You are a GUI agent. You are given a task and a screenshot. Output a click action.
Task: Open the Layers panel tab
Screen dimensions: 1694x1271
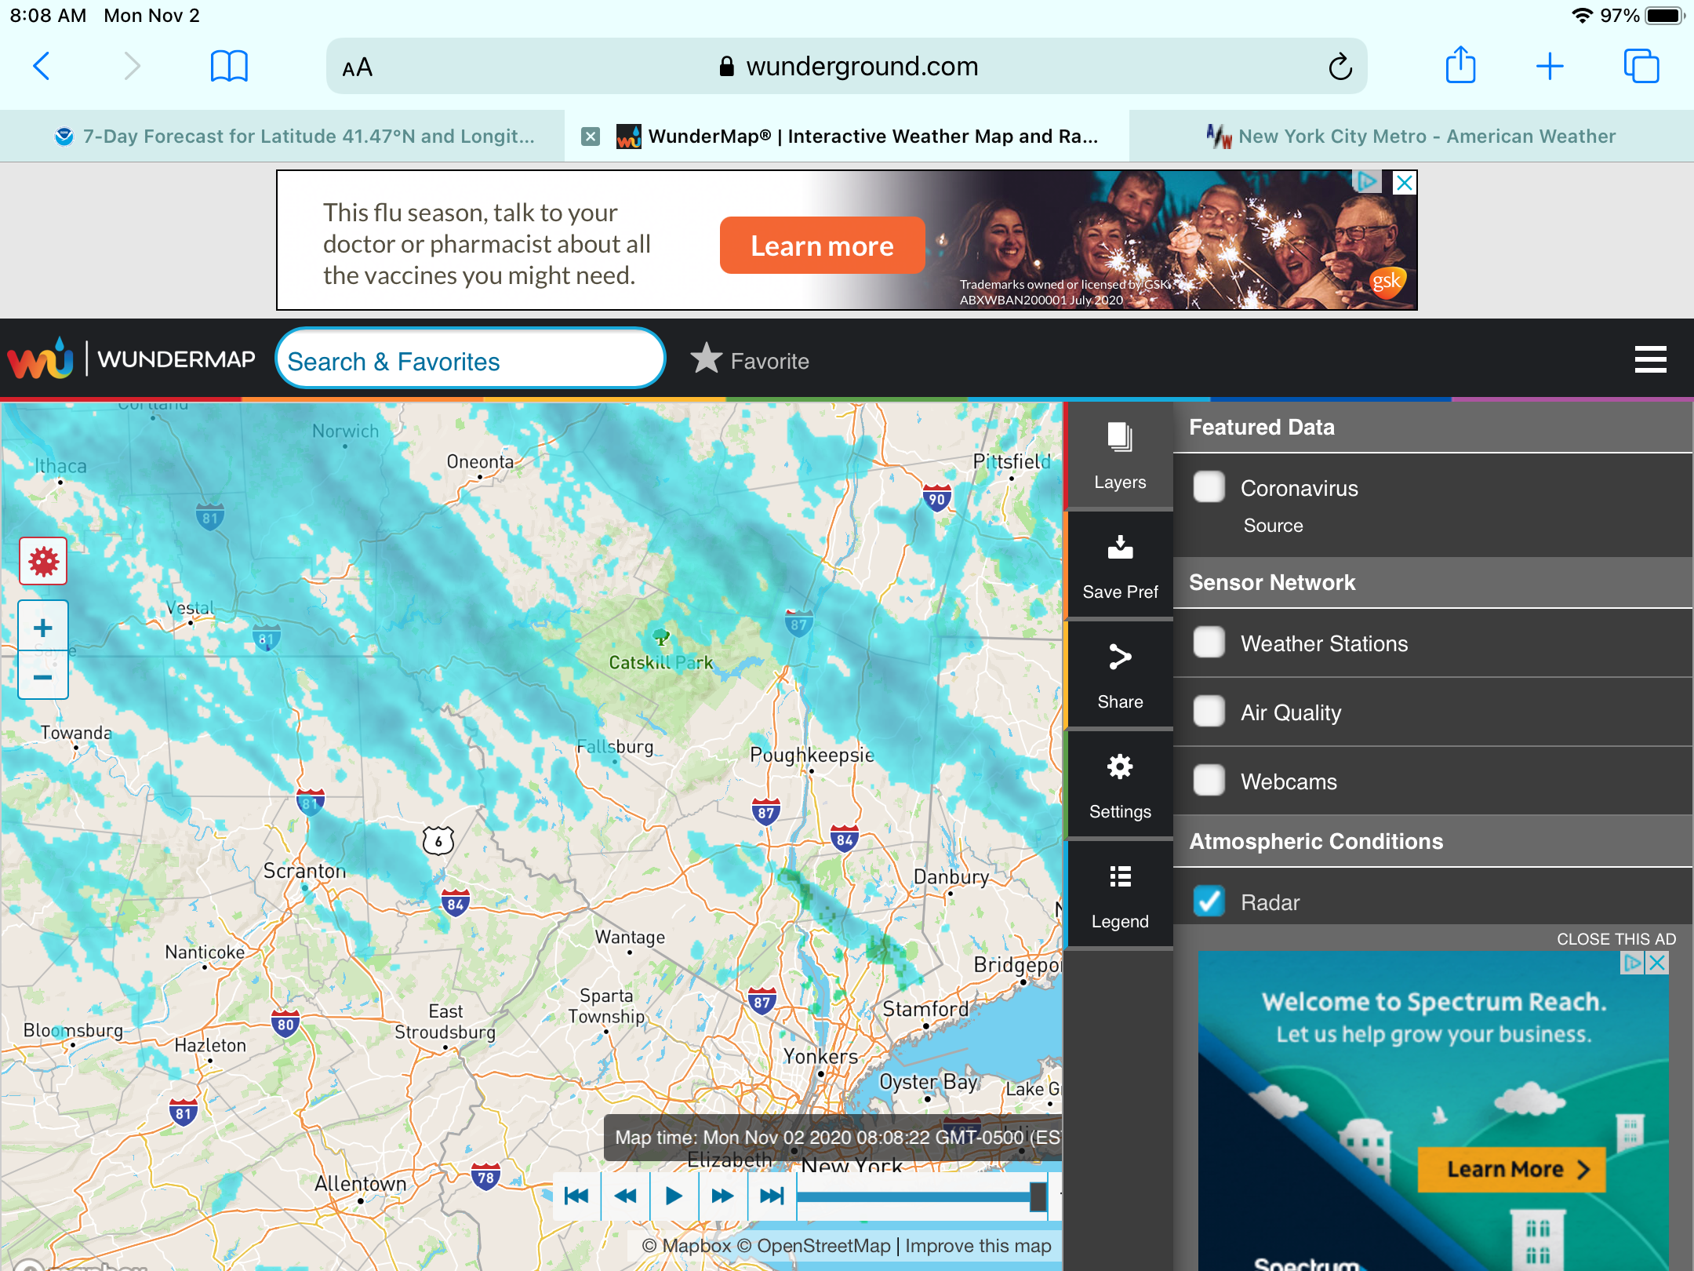1120,455
